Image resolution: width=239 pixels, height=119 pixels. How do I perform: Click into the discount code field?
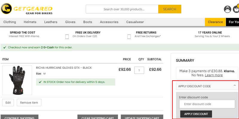(207, 104)
